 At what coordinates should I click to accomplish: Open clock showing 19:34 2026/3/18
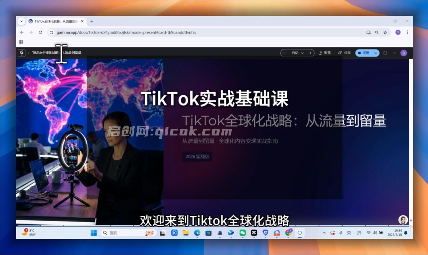click(395, 233)
